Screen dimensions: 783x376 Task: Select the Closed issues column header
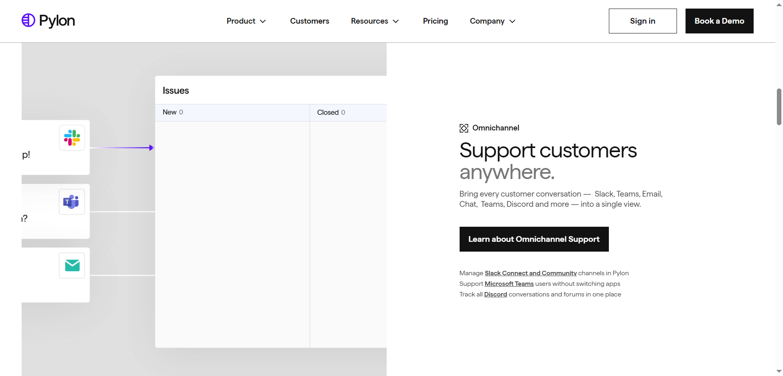coord(348,113)
